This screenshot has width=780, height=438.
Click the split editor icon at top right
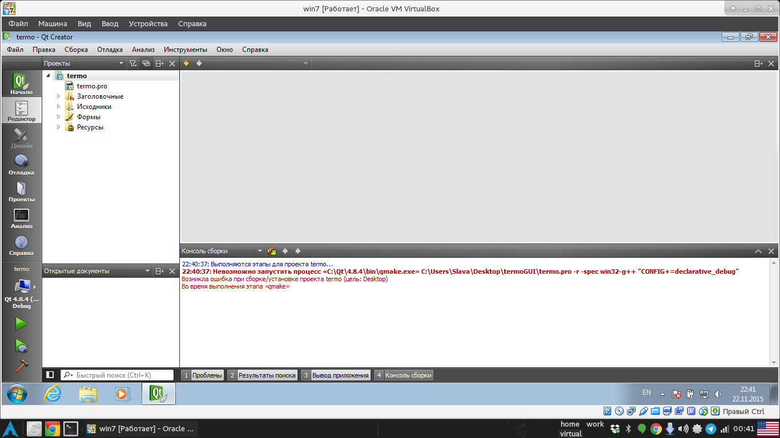pyautogui.click(x=758, y=64)
